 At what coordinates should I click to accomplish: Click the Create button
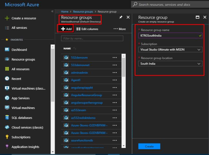149,146
